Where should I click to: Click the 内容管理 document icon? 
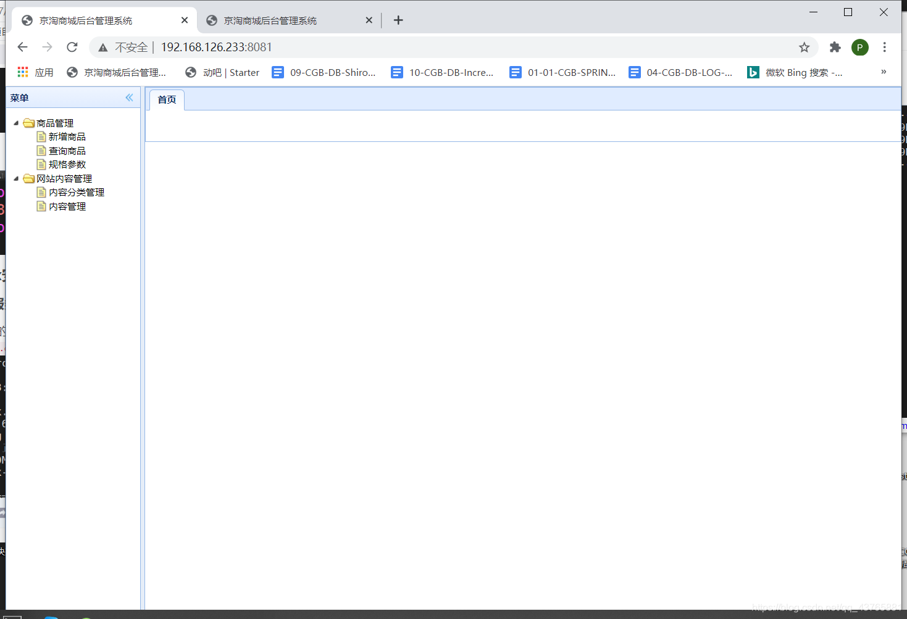pyautogui.click(x=41, y=206)
